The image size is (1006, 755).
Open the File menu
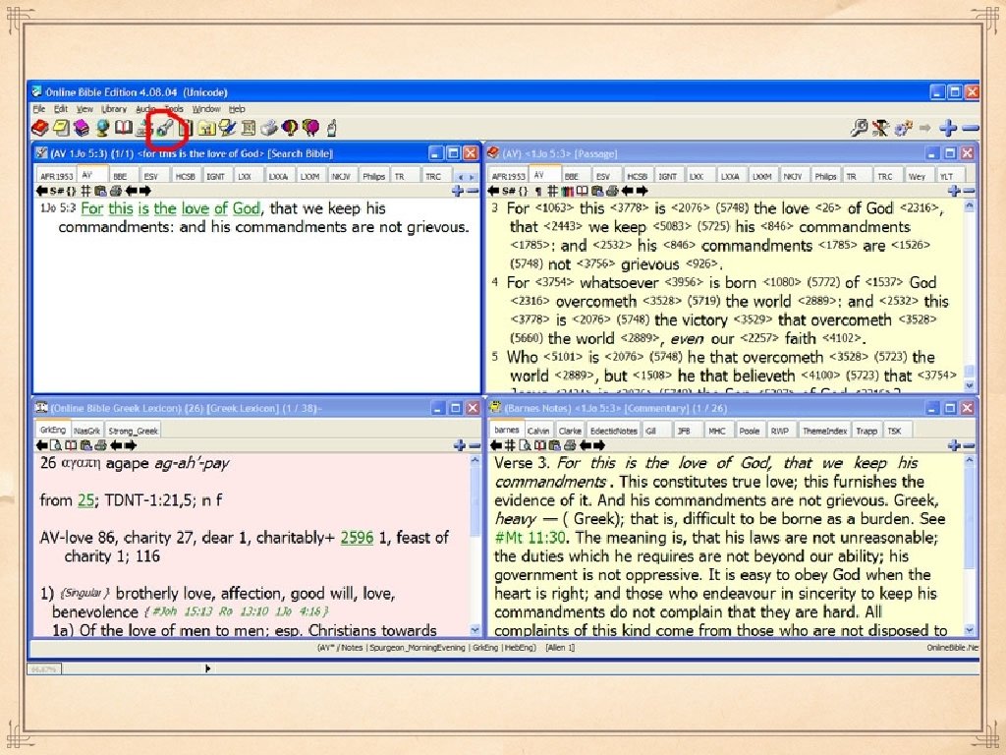(39, 109)
